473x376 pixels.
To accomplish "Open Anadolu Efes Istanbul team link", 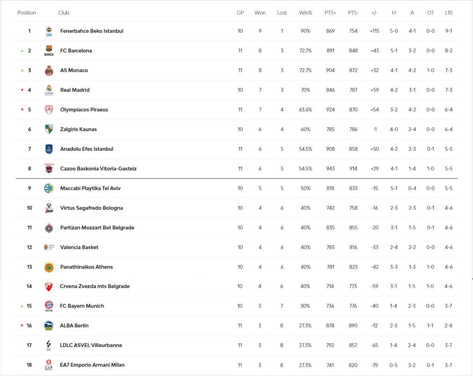I will 87,149.
